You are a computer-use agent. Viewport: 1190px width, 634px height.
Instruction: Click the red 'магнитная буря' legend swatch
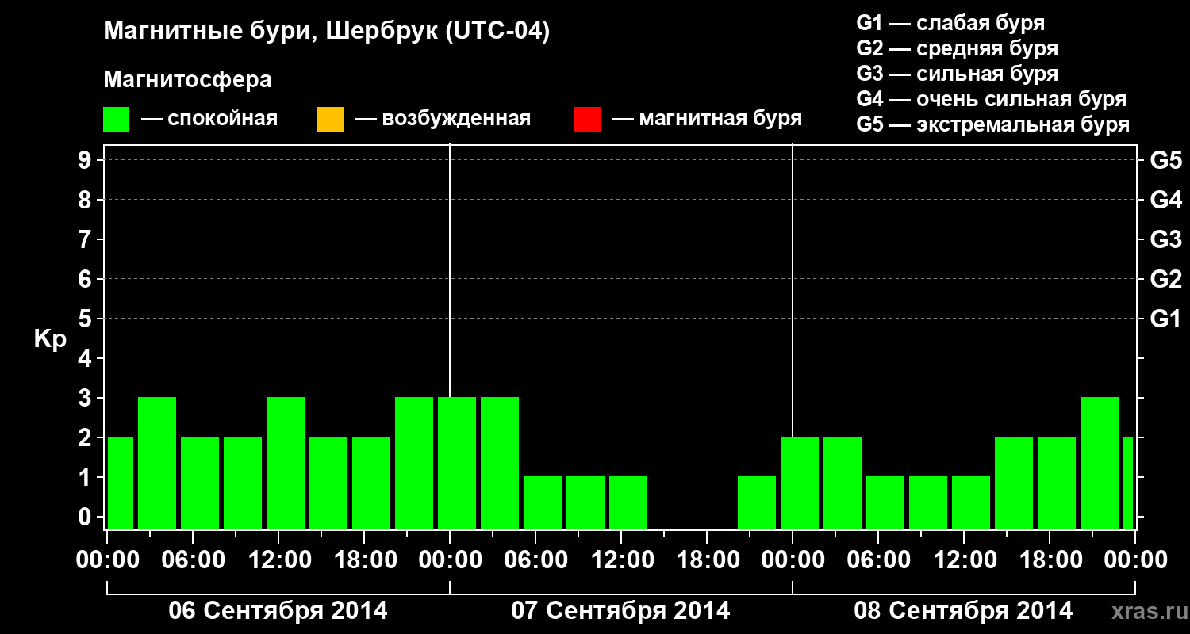(x=587, y=120)
